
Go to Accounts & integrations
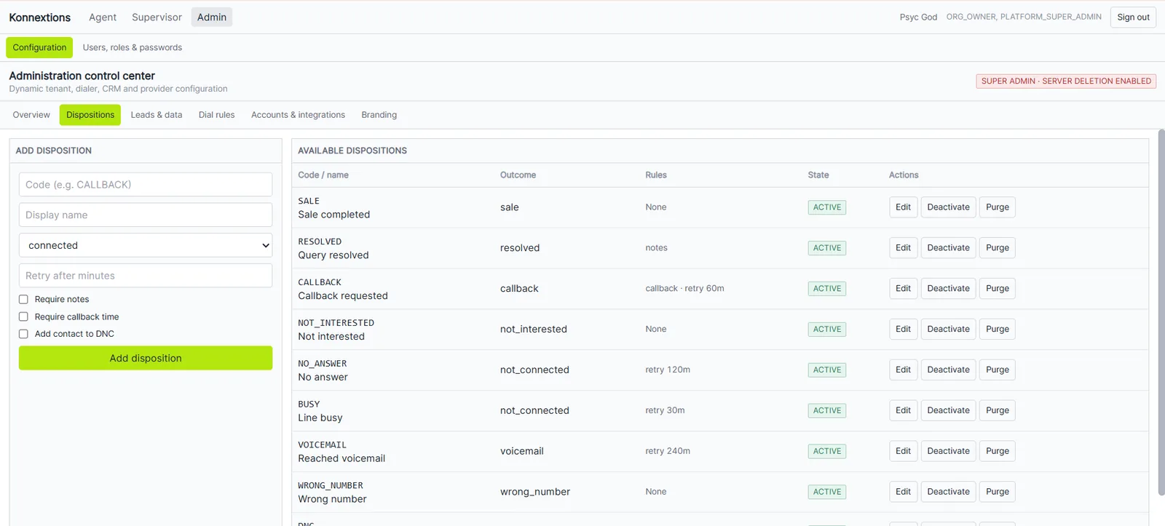pyautogui.click(x=299, y=115)
